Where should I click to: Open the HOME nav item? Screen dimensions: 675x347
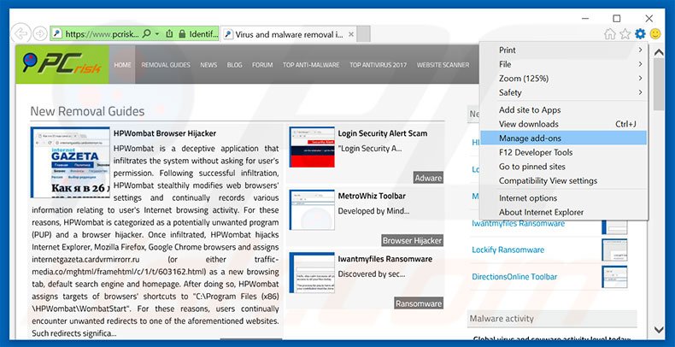click(x=122, y=65)
